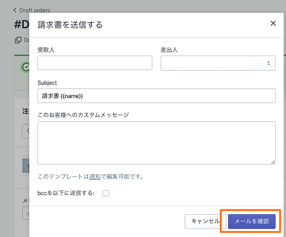Click the custom message text area
286x237 pixels.
point(156,143)
